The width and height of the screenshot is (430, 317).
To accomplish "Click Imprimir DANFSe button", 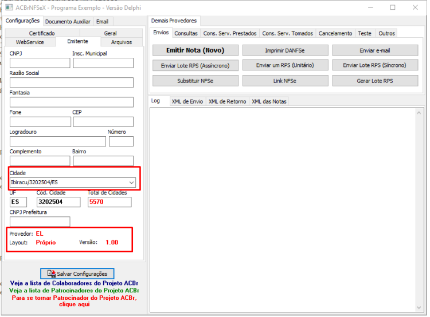I will click(285, 50).
